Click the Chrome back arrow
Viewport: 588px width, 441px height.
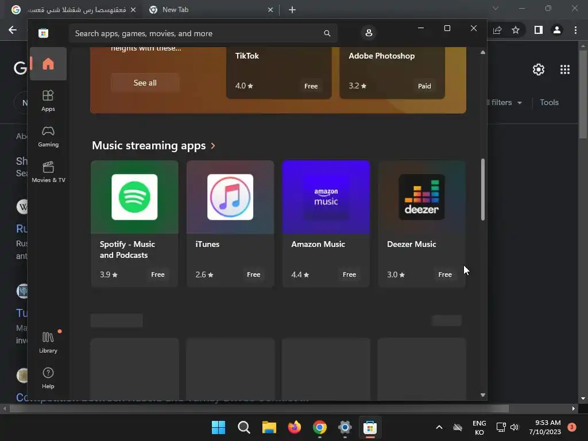point(13,30)
